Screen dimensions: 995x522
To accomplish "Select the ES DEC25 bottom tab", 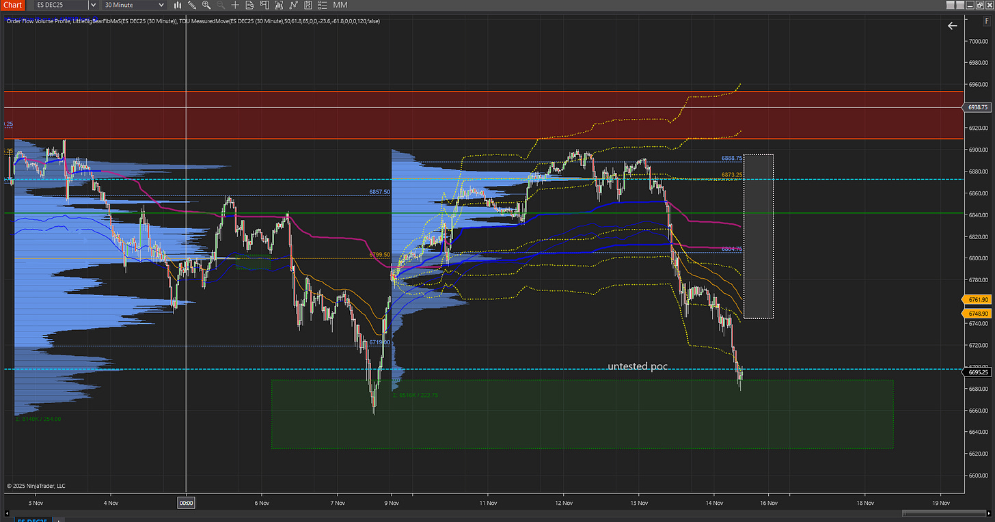I will coord(32,519).
